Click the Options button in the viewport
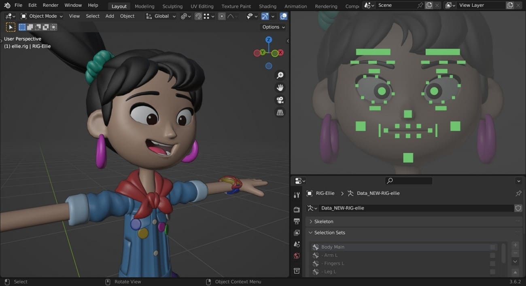The image size is (526, 286). click(272, 27)
